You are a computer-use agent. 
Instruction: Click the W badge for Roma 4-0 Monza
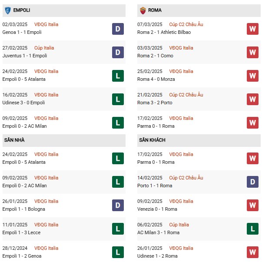(253, 76)
